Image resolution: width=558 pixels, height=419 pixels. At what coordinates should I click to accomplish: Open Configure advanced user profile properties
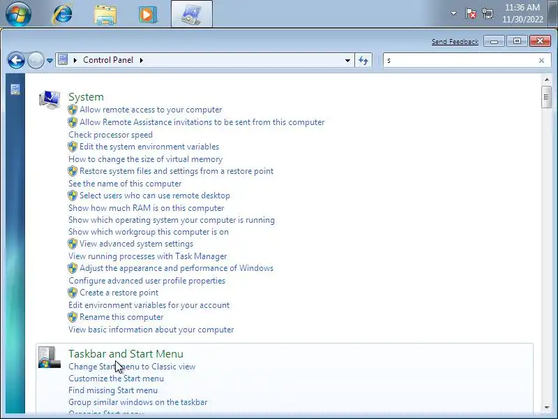click(146, 281)
